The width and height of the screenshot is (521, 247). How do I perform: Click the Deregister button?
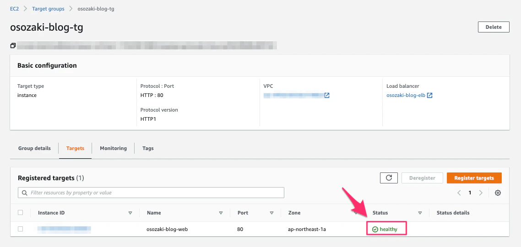tap(422, 178)
